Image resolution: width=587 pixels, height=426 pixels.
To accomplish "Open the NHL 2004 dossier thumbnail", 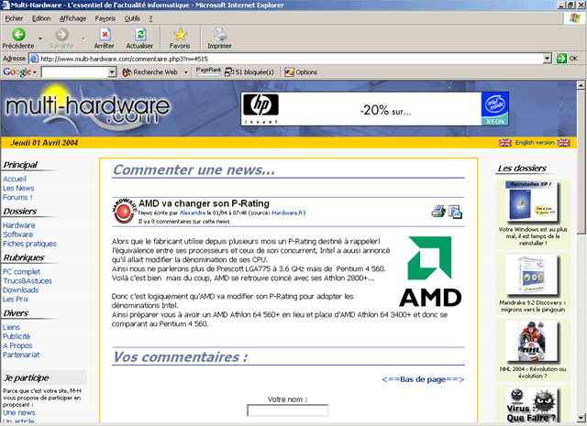I will point(533,342).
